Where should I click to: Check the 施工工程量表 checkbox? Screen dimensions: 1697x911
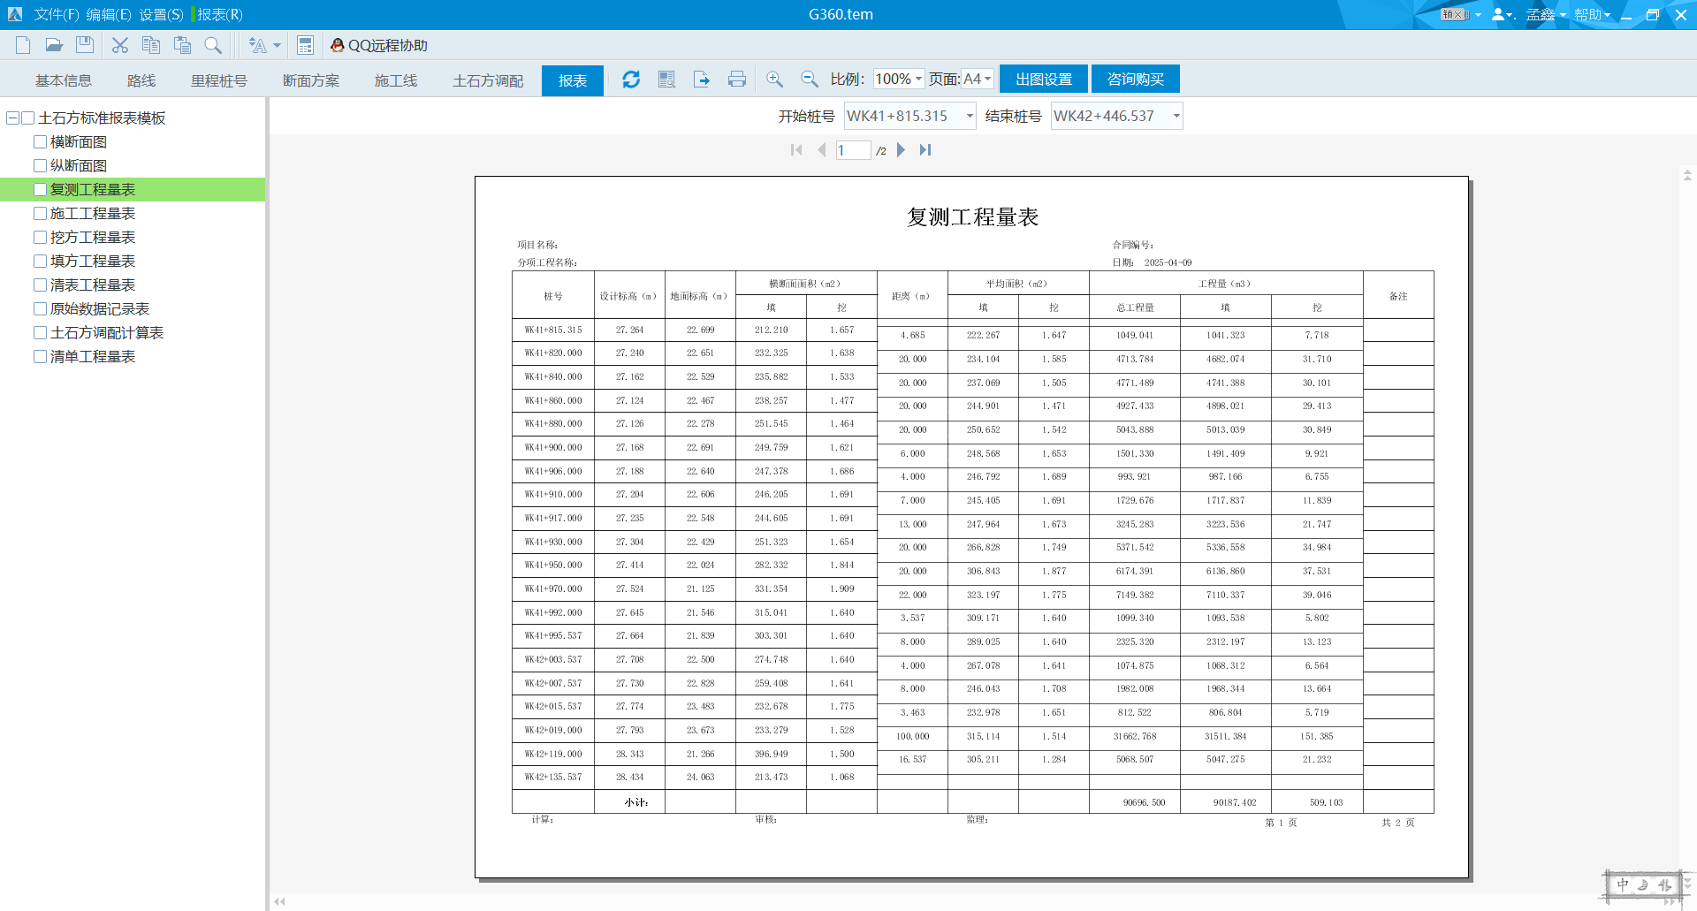(x=40, y=213)
